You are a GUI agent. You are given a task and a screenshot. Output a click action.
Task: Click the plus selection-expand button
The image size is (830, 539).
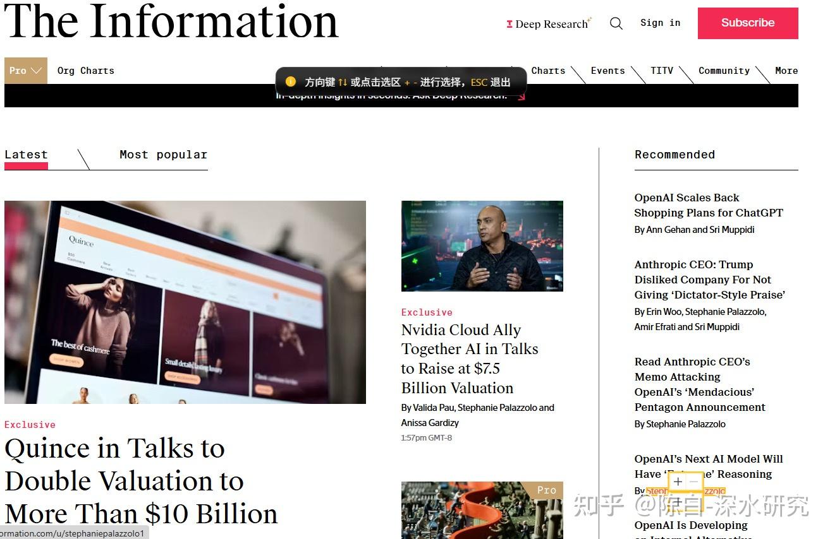pyautogui.click(x=678, y=482)
